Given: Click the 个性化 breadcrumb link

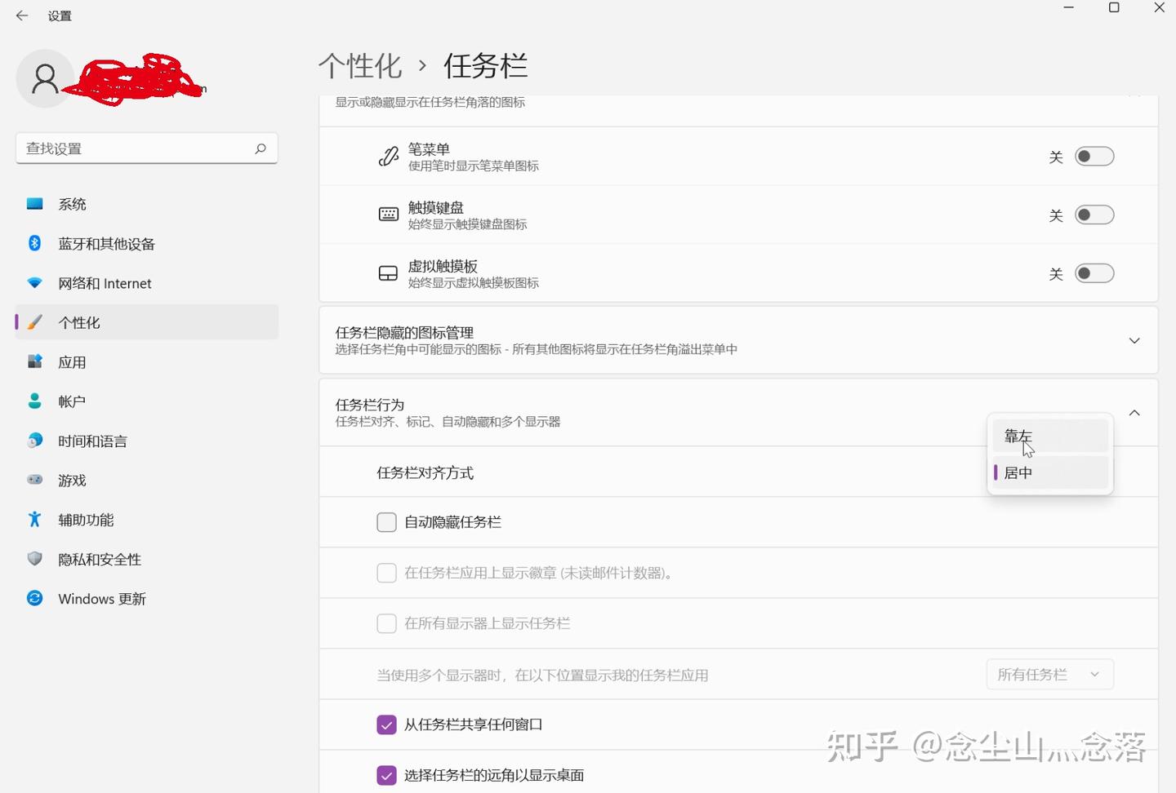Looking at the screenshot, I should click(x=360, y=65).
